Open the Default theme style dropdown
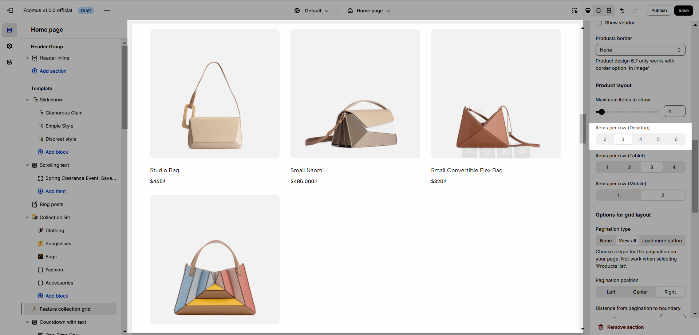The height and width of the screenshot is (335, 699). click(x=312, y=11)
